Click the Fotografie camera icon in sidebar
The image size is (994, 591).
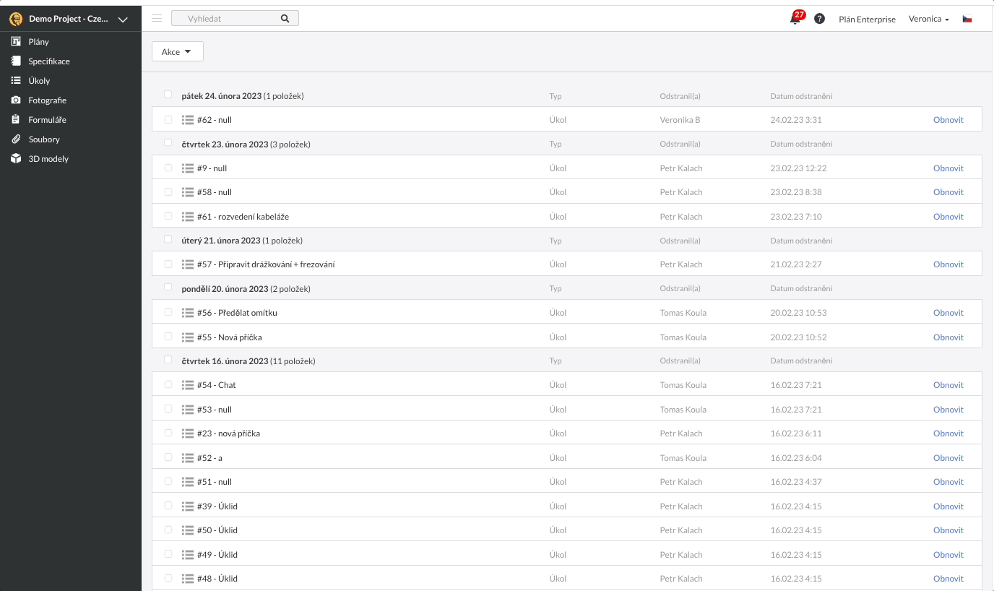tap(16, 100)
